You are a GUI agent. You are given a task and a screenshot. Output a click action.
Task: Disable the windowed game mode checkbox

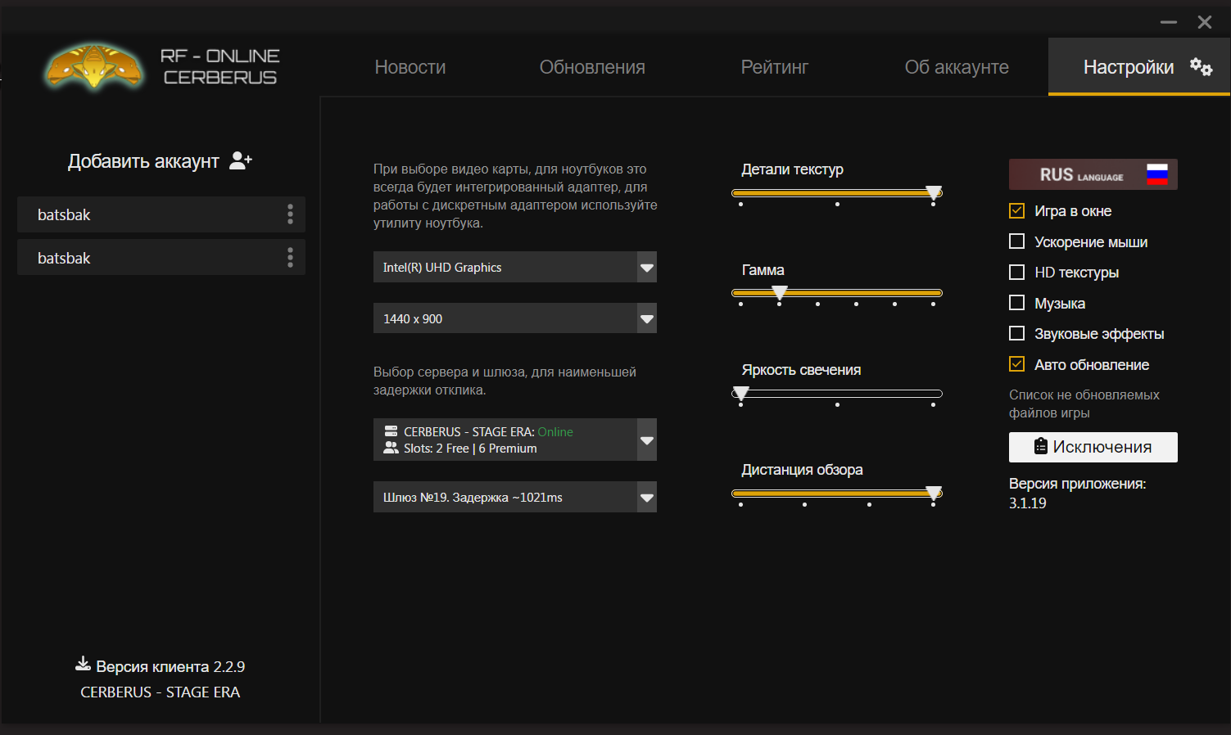1016,211
